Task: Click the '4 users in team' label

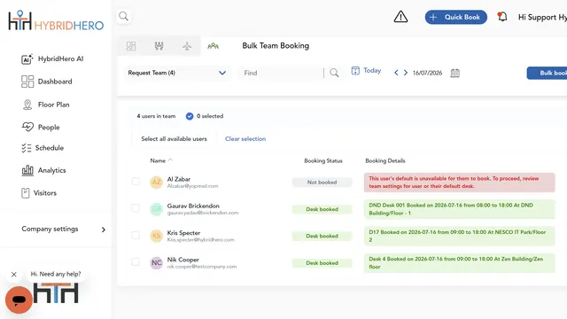Action: coord(156,116)
